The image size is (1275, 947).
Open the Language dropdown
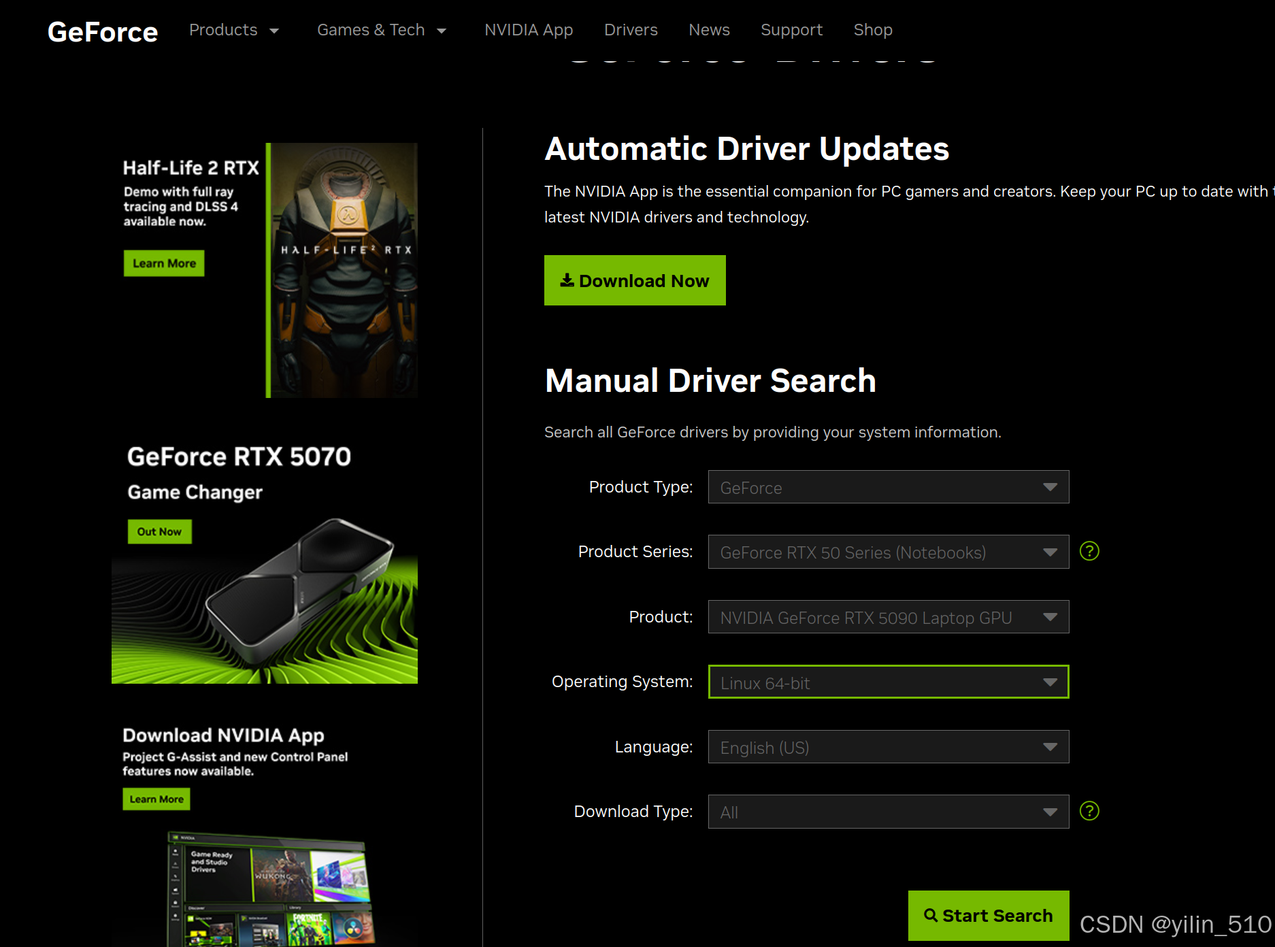(889, 747)
